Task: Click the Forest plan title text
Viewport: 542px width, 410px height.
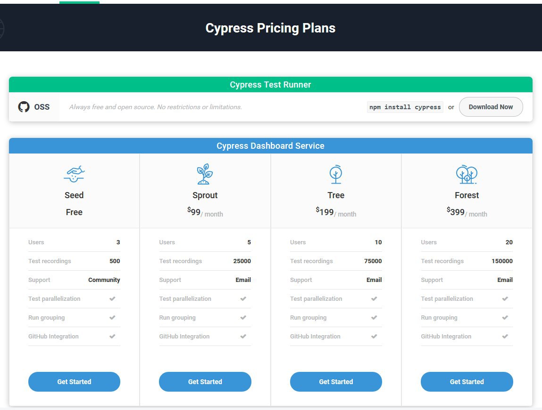Action: 467,195
